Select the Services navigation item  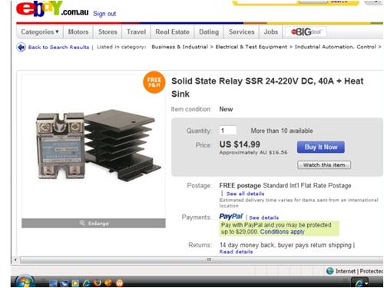pyautogui.click(x=241, y=32)
